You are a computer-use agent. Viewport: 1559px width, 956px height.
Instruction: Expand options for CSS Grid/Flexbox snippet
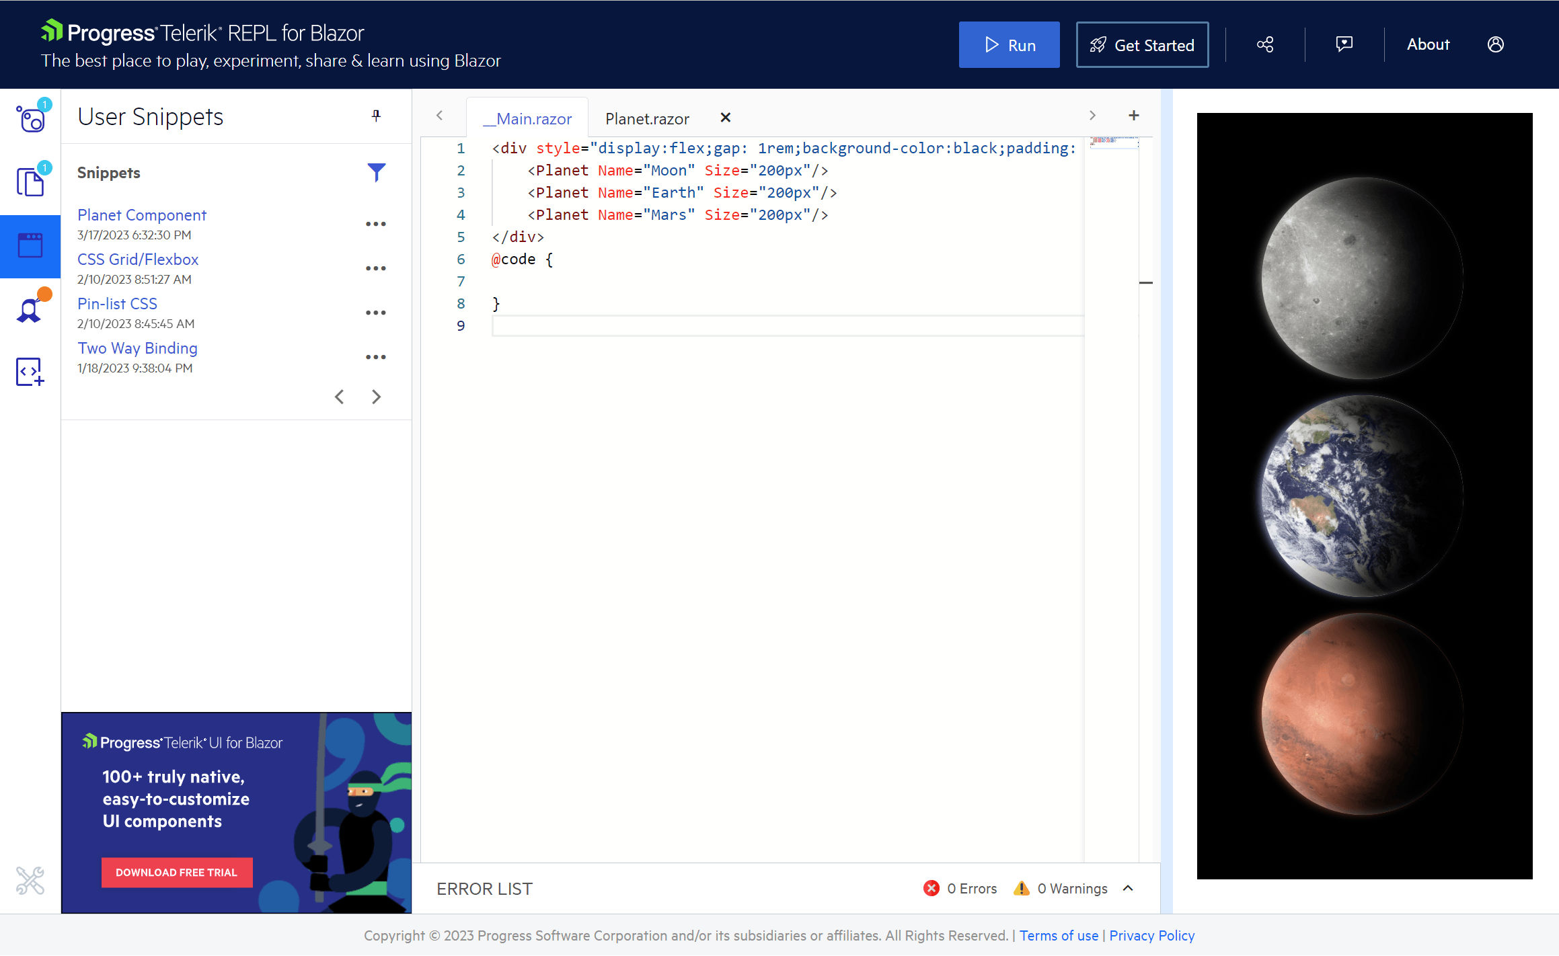375,267
